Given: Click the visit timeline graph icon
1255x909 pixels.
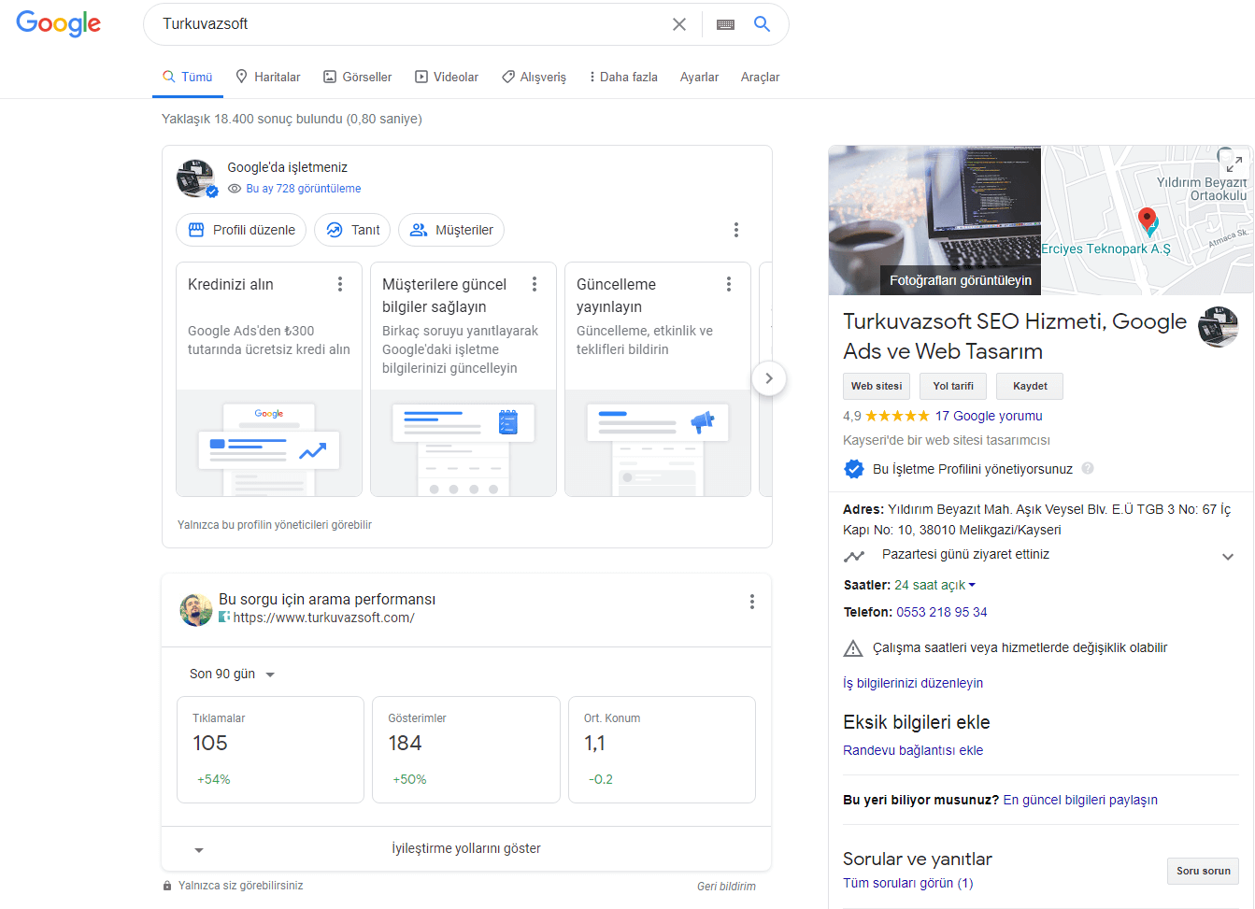Looking at the screenshot, I should [854, 556].
